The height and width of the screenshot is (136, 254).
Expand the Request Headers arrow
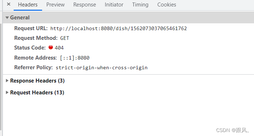(7, 92)
